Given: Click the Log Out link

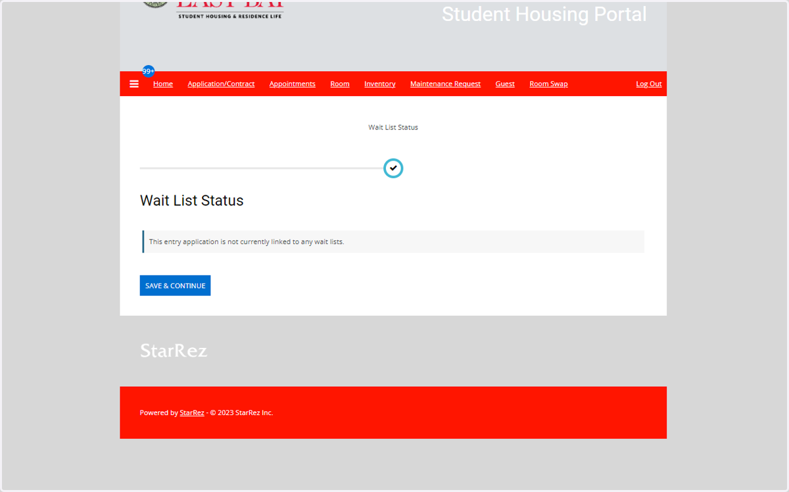Looking at the screenshot, I should 649,84.
